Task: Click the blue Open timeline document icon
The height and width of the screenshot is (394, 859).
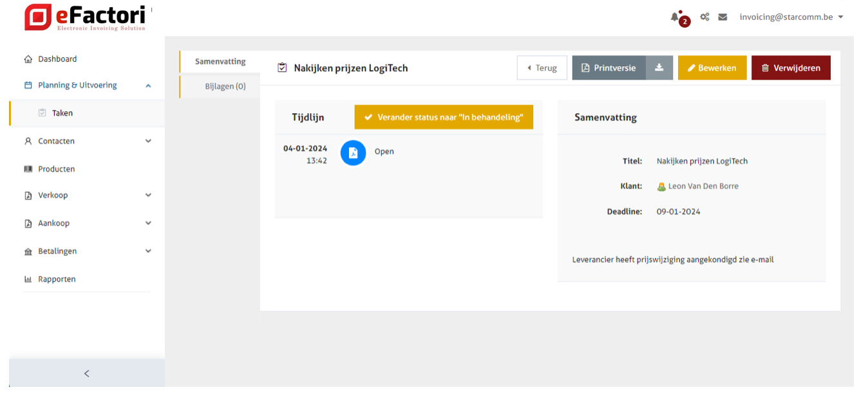Action: pyautogui.click(x=353, y=153)
